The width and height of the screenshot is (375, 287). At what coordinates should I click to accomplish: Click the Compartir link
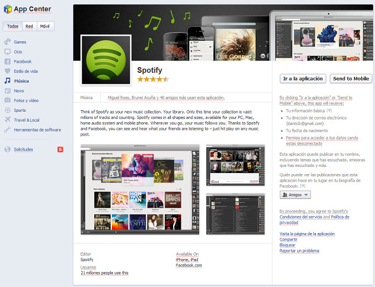point(288,240)
